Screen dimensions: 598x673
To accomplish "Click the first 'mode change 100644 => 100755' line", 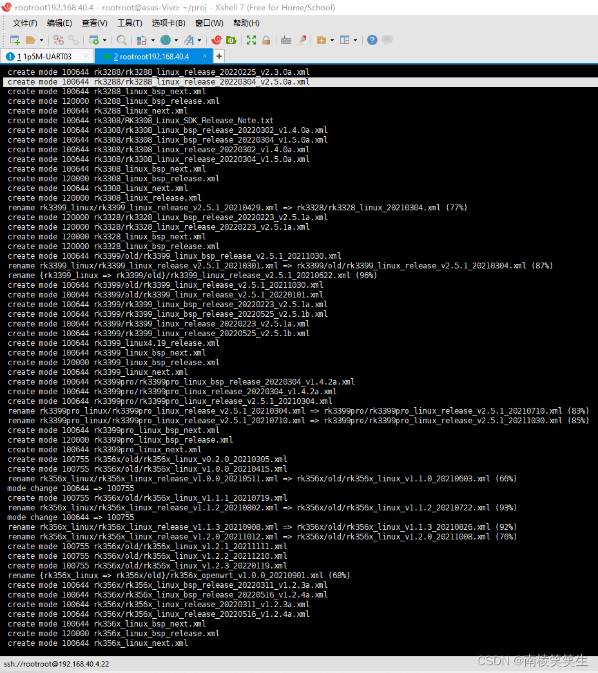I will (x=71, y=488).
